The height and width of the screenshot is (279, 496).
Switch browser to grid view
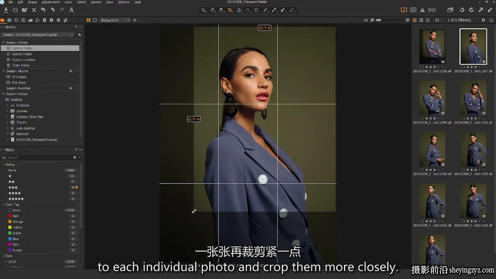[x=415, y=20]
